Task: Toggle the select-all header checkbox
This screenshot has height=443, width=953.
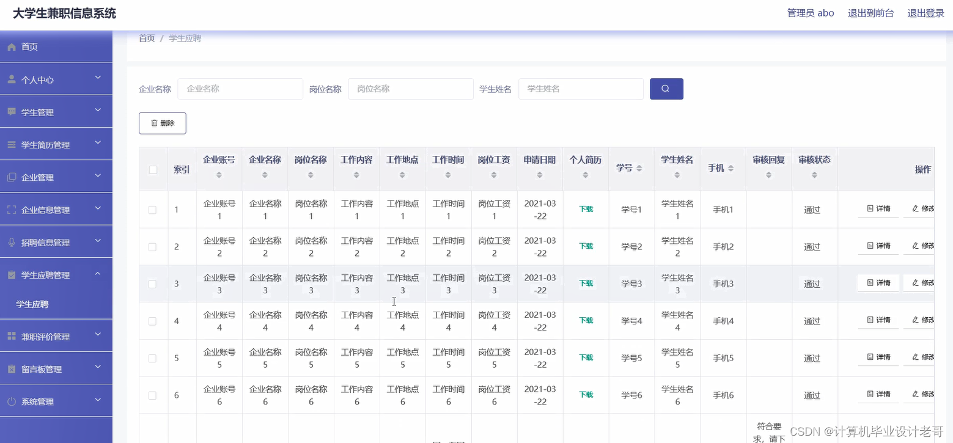Action: (153, 170)
